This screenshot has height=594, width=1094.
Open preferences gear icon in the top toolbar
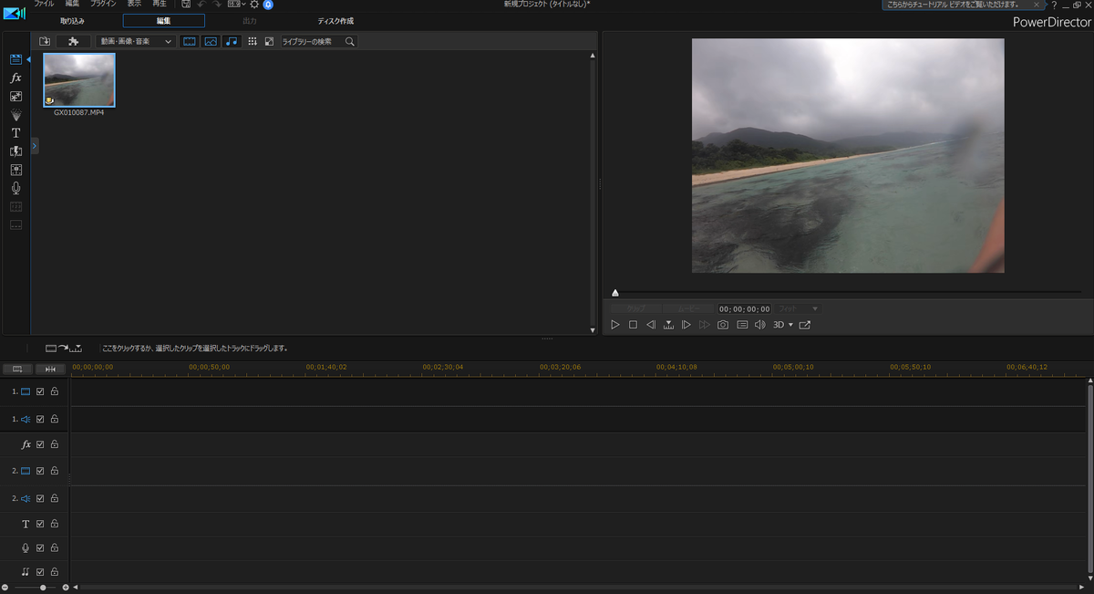(x=254, y=5)
